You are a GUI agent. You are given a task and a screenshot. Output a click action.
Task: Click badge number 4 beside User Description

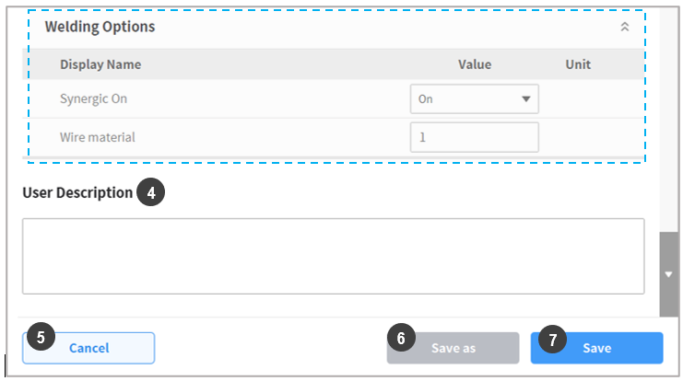pyautogui.click(x=150, y=193)
